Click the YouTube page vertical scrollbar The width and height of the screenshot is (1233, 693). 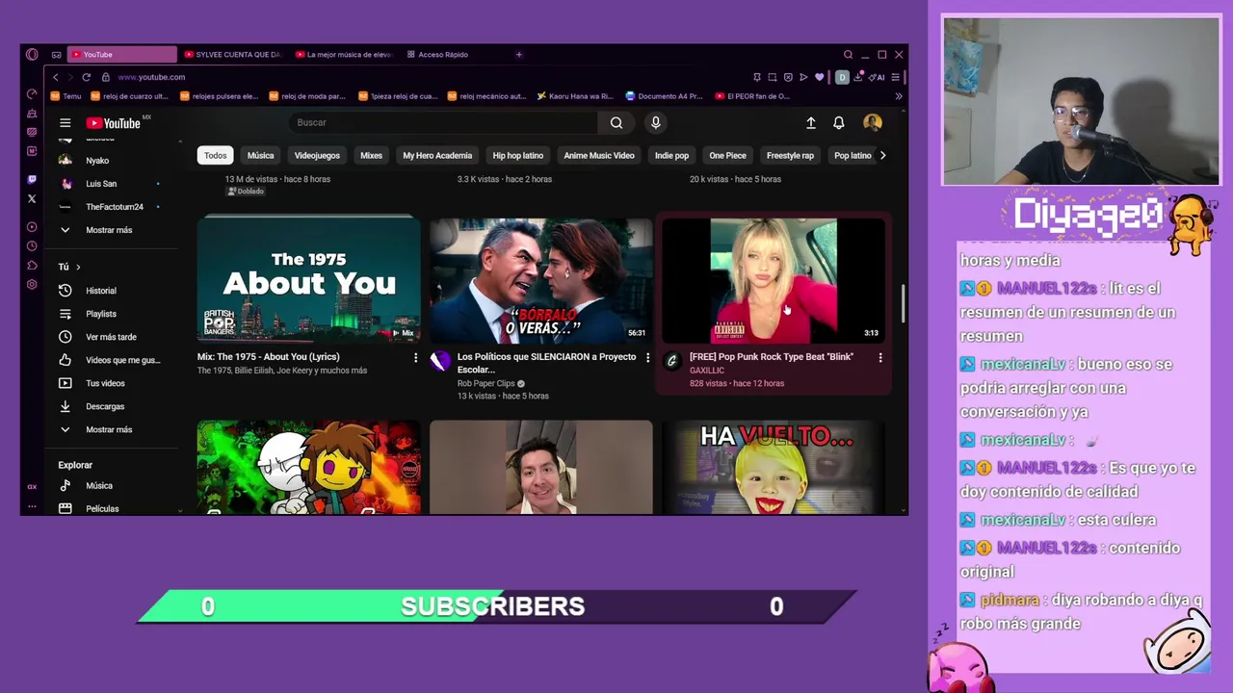[903, 304]
